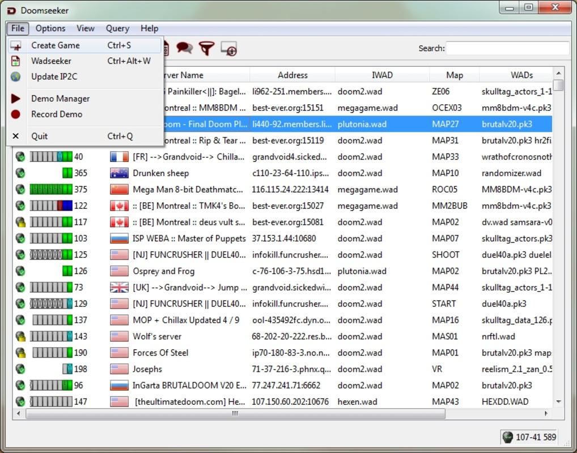Click map cell 'MM2BUB'
Viewport: 577px width, 453px height.
point(449,206)
